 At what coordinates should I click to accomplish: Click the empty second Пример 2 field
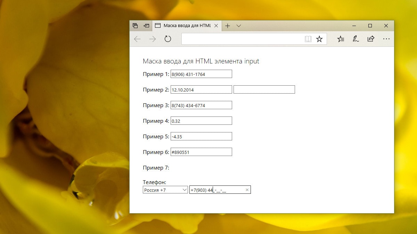click(264, 89)
